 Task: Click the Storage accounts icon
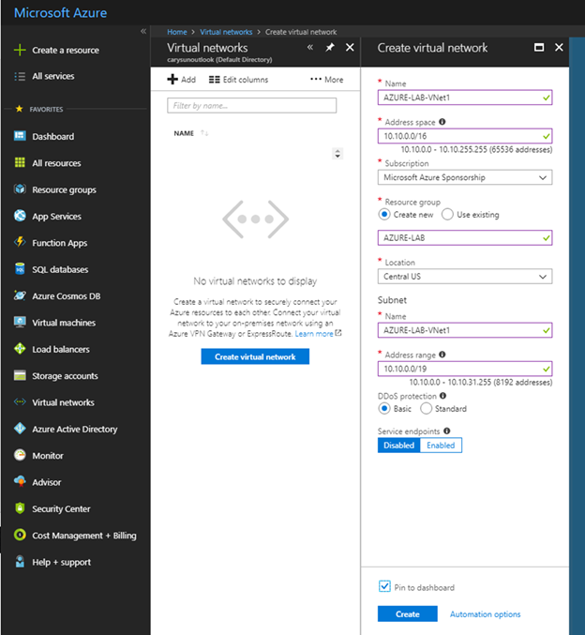pyautogui.click(x=20, y=375)
